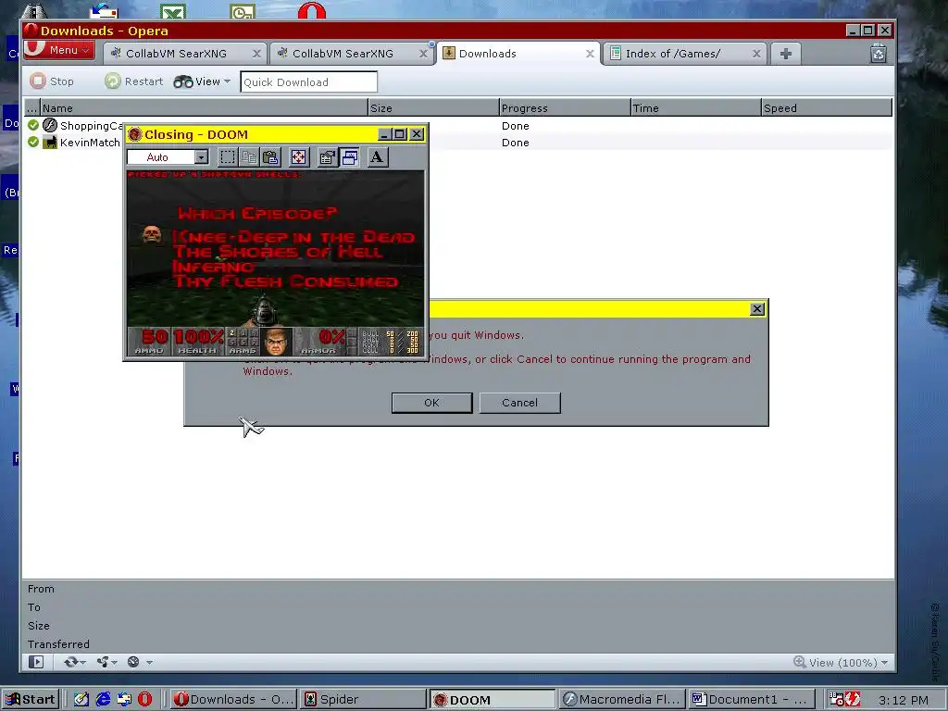The width and height of the screenshot is (948, 711).
Task: Open the closed tabs trash icon
Action: (x=879, y=54)
